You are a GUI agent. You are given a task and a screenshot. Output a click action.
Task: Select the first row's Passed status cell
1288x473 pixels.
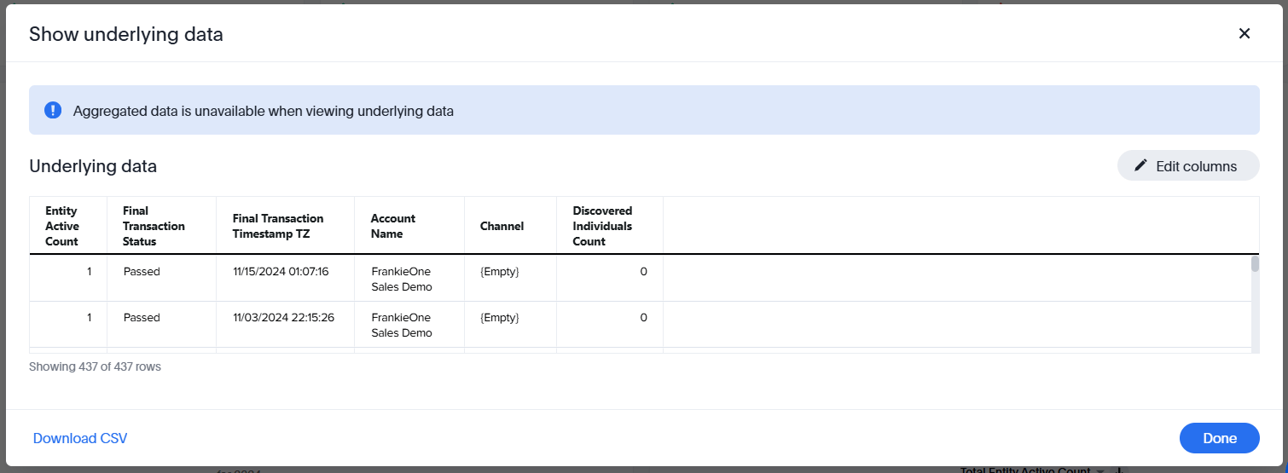tap(142, 272)
